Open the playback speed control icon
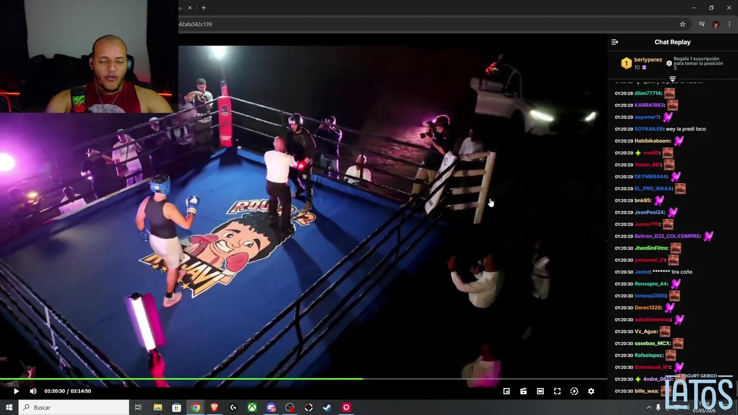The image size is (738, 415). (x=574, y=391)
